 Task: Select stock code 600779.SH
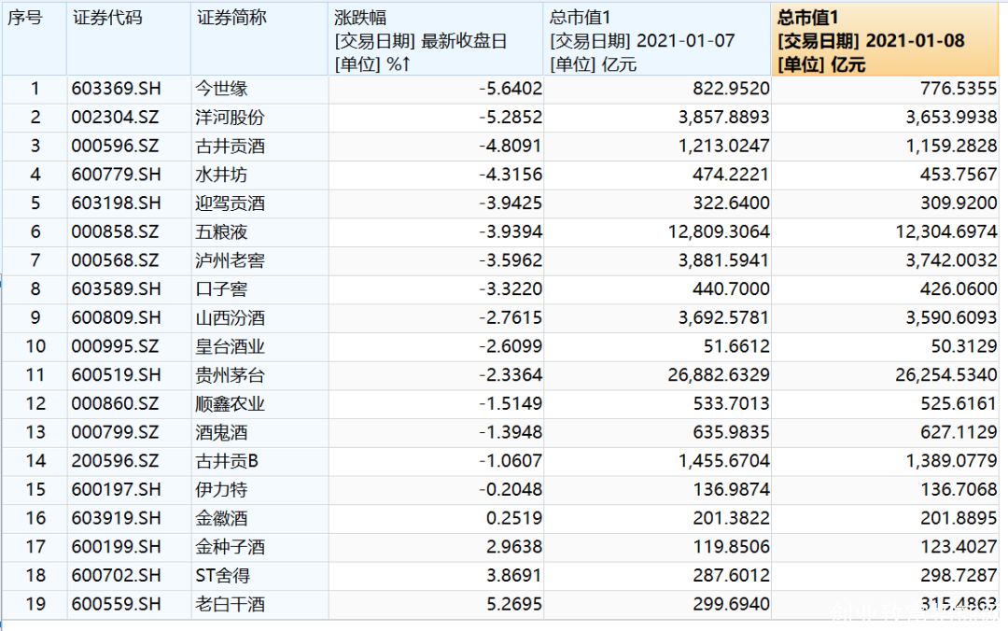click(x=117, y=175)
